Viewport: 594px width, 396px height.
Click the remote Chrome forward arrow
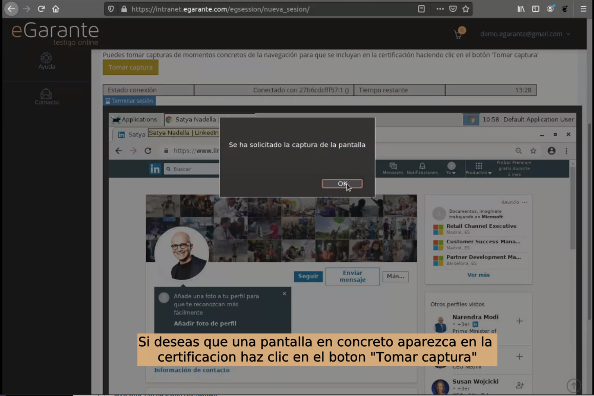133,151
